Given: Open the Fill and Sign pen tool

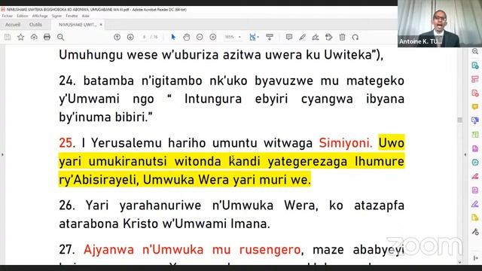Looking at the screenshot, I should (475, 204).
